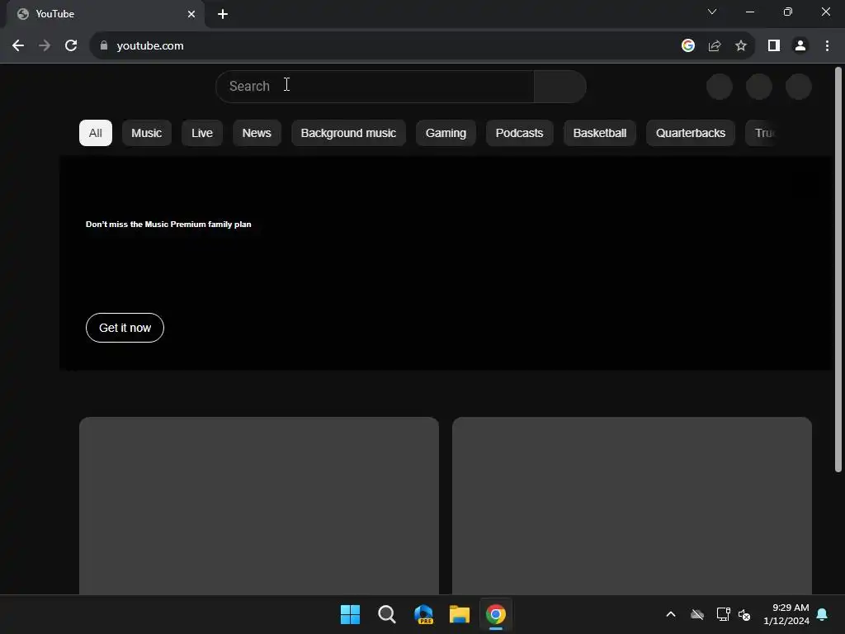Click first placeholder circle beside search bar
This screenshot has height=634, width=845.
click(x=720, y=86)
